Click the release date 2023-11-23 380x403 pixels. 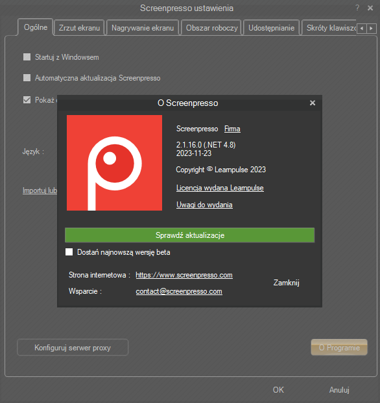pos(194,153)
